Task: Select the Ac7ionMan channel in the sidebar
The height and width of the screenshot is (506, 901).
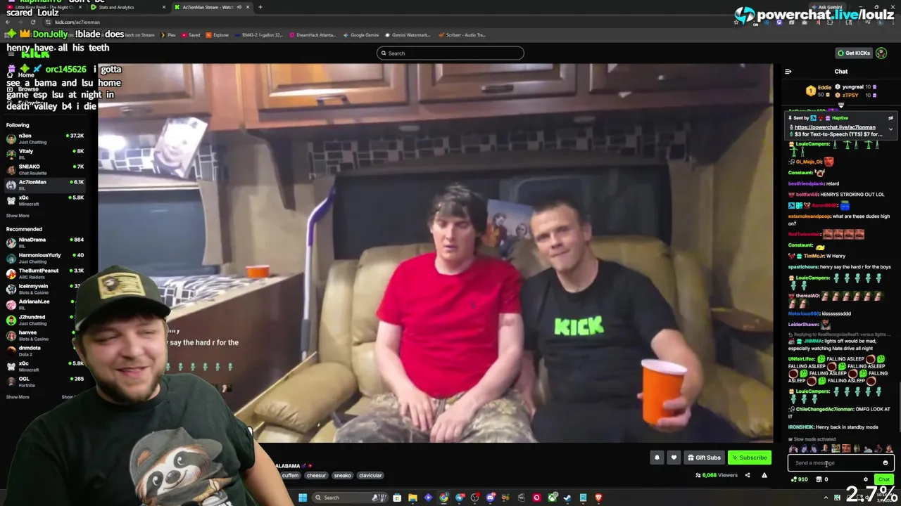Action: (x=45, y=185)
